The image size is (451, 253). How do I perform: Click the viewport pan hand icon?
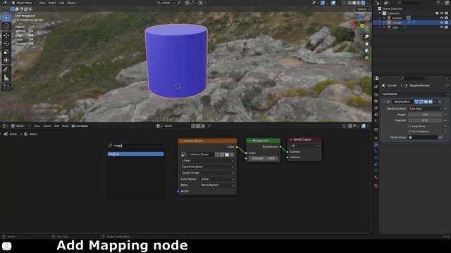366,44
